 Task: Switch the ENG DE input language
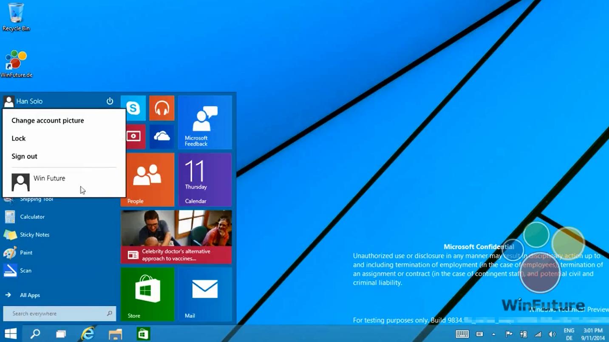click(x=569, y=334)
